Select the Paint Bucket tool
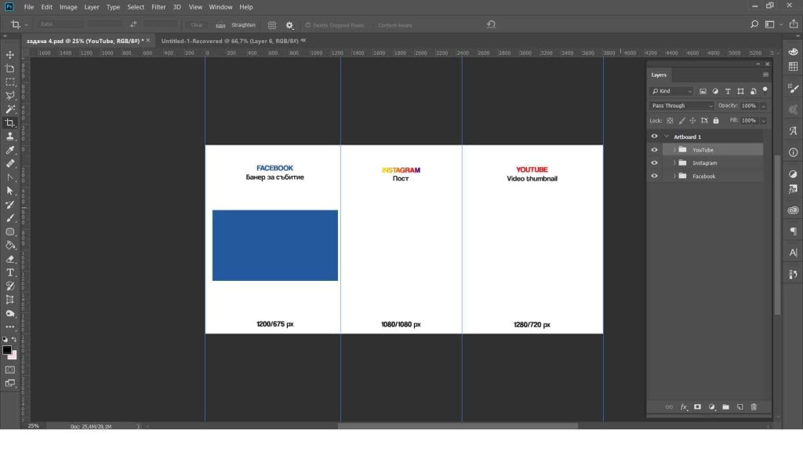Screen dimensions: 803x452 coord(9,246)
